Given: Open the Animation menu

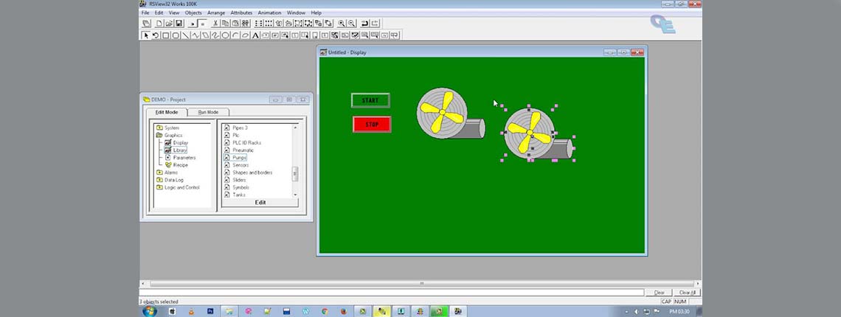Looking at the screenshot, I should 269,13.
